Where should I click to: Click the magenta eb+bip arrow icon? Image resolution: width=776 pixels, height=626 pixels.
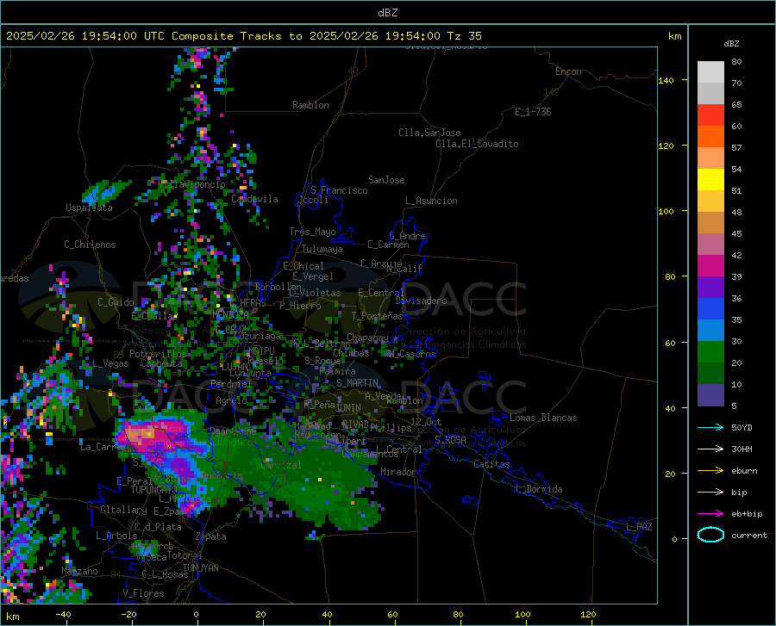[710, 514]
